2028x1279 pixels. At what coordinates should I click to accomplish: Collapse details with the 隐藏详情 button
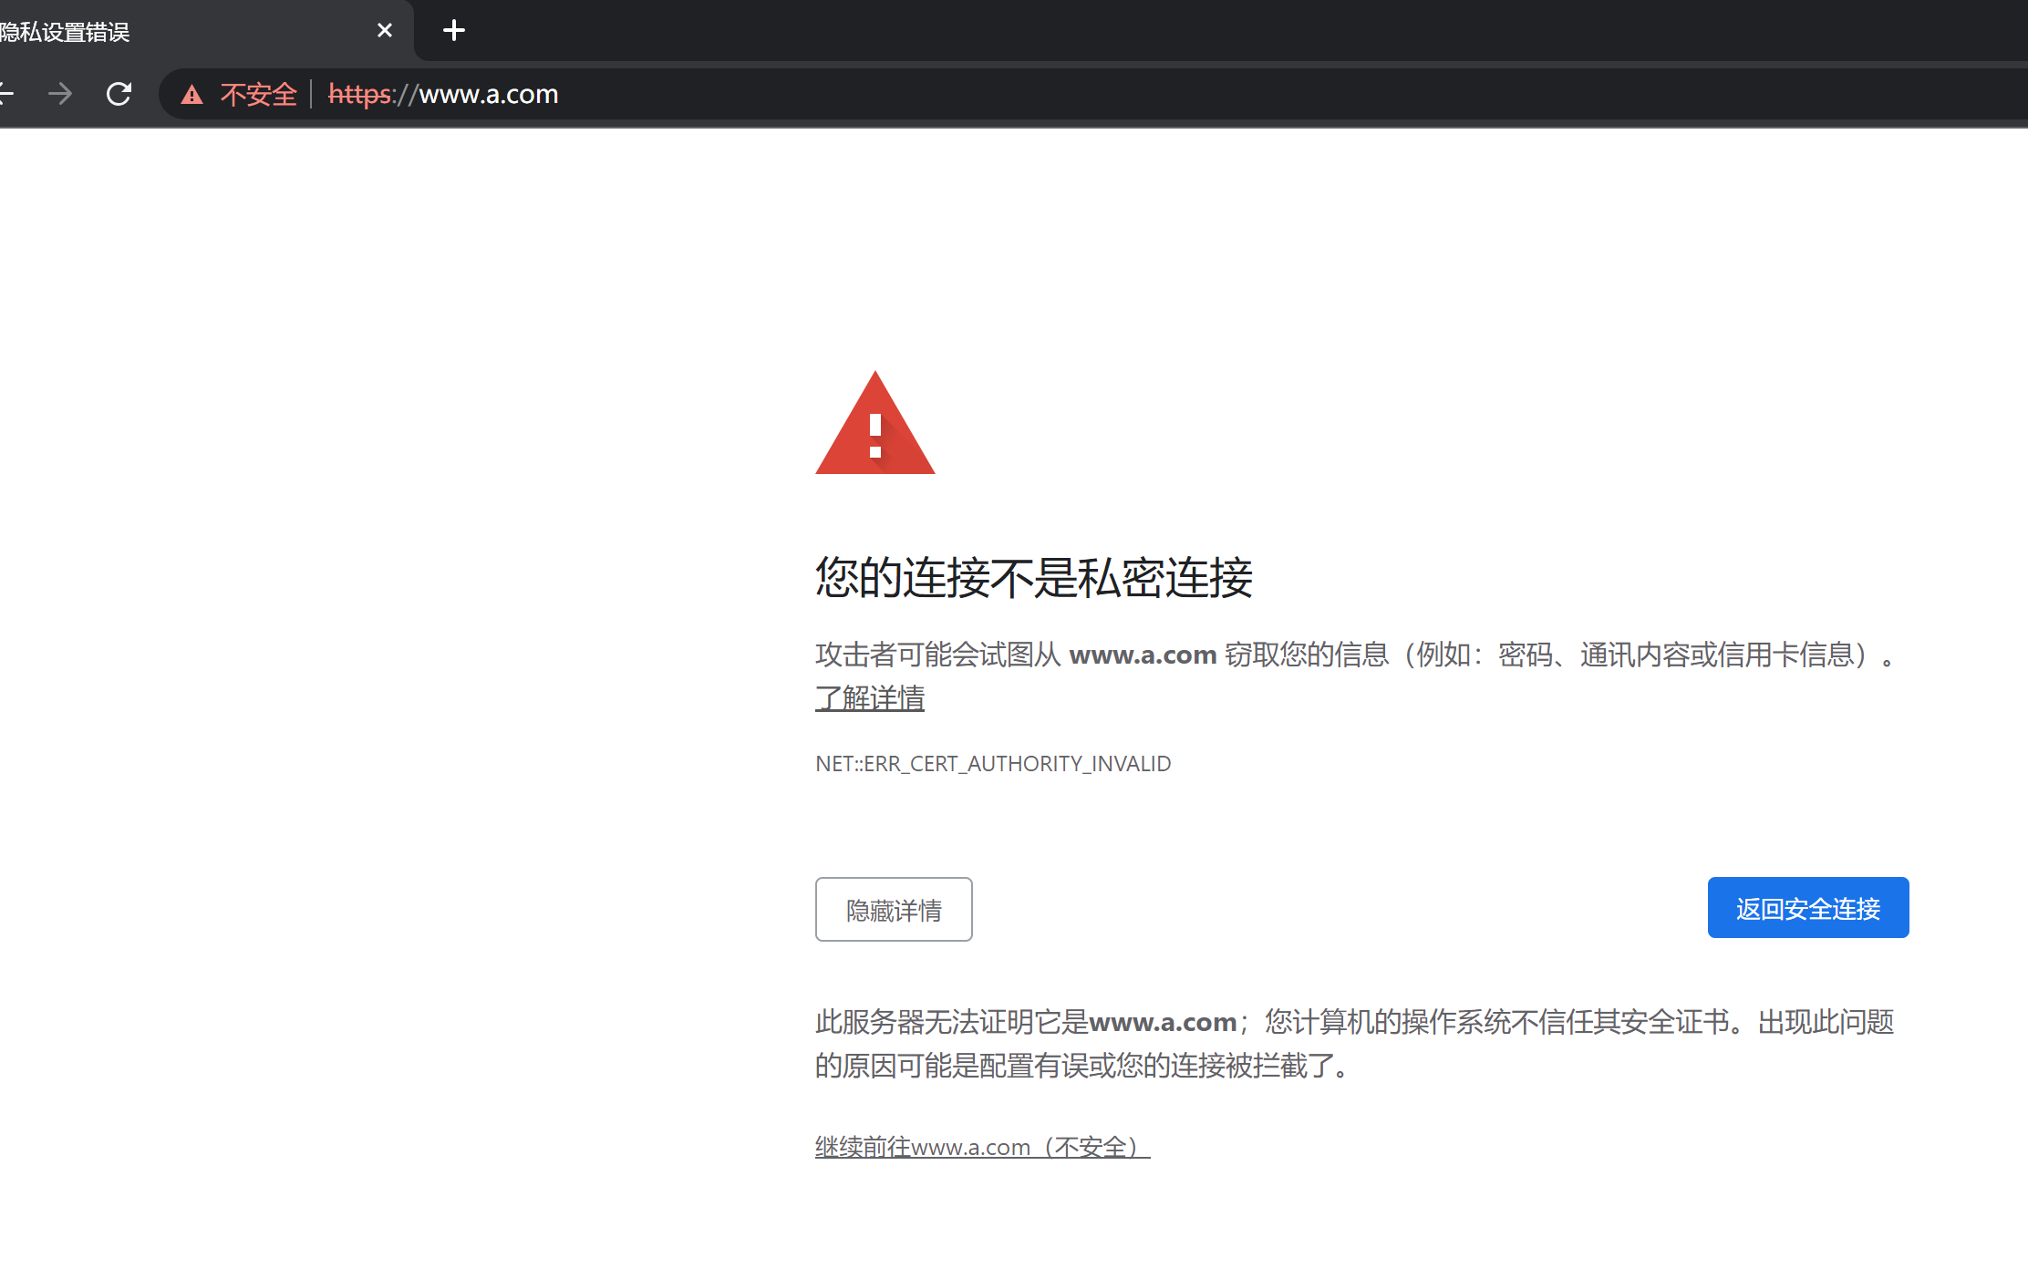click(x=893, y=909)
